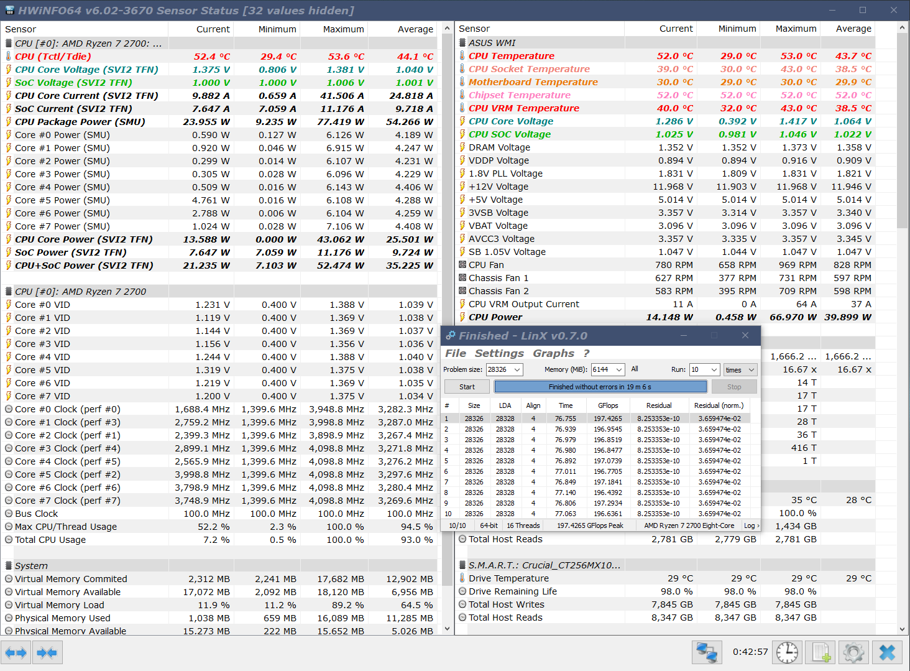This screenshot has height=671, width=910.
Task: Click thermometer icon beside Chipset Temperature
Action: 462,95
